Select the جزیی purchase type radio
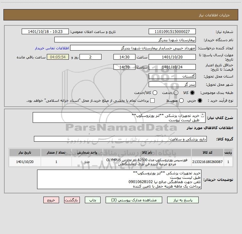This screenshot has width=242, height=234. coord(200,101)
